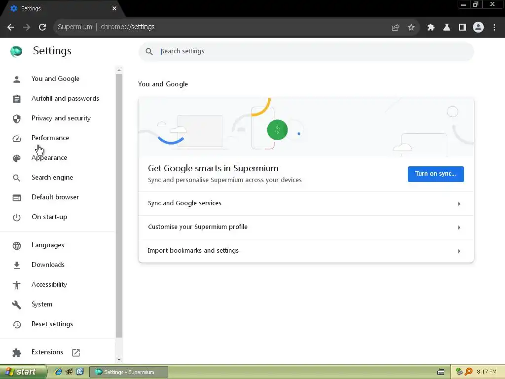Click the Default browser label

coord(55,197)
